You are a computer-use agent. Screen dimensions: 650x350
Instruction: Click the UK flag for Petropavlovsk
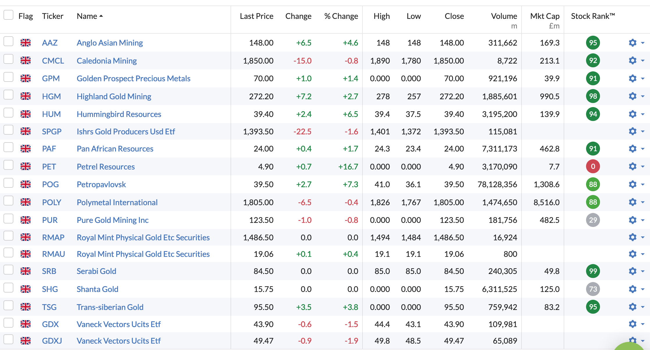coord(26,184)
